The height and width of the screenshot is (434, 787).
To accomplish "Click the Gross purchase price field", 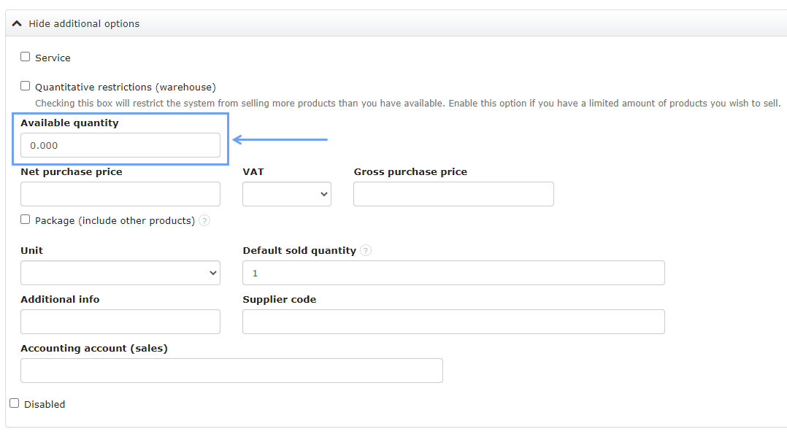I will pyautogui.click(x=453, y=194).
